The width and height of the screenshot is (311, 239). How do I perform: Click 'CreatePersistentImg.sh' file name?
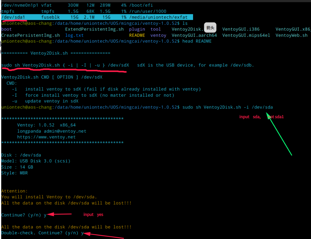[x=31, y=35]
